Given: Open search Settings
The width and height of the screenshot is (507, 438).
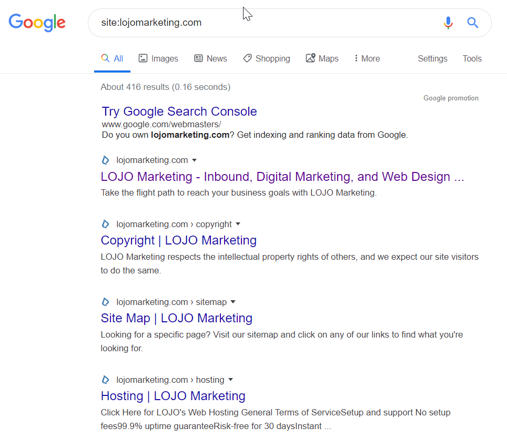Looking at the screenshot, I should 432,58.
